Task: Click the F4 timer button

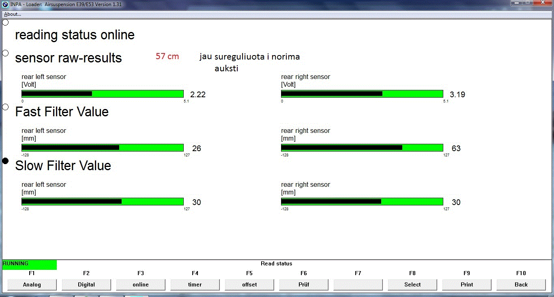Action: click(x=195, y=284)
